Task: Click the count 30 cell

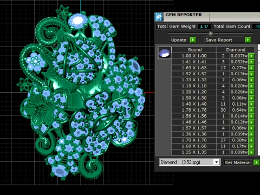Action: (x=223, y=110)
